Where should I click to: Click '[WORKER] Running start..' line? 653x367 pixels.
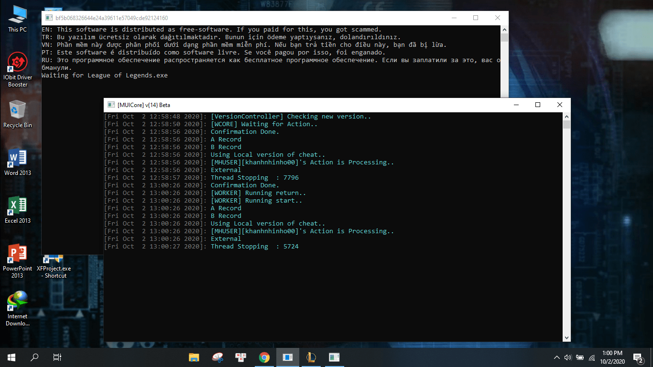[257, 200]
